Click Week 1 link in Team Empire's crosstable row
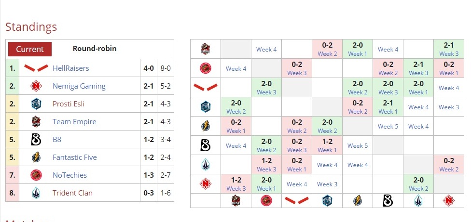Screen dimensions: 471x222 point(358,54)
